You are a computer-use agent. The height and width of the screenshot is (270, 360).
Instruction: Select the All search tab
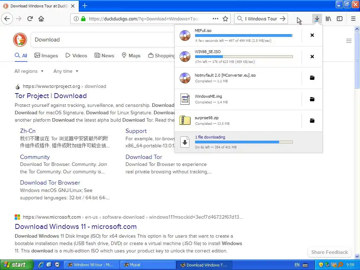coord(21,56)
